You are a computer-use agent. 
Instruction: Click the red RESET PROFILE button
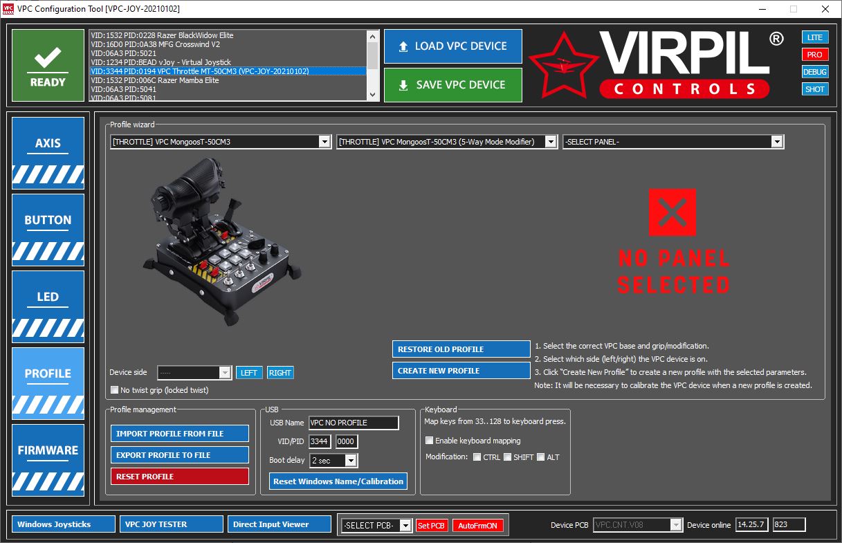tap(179, 477)
